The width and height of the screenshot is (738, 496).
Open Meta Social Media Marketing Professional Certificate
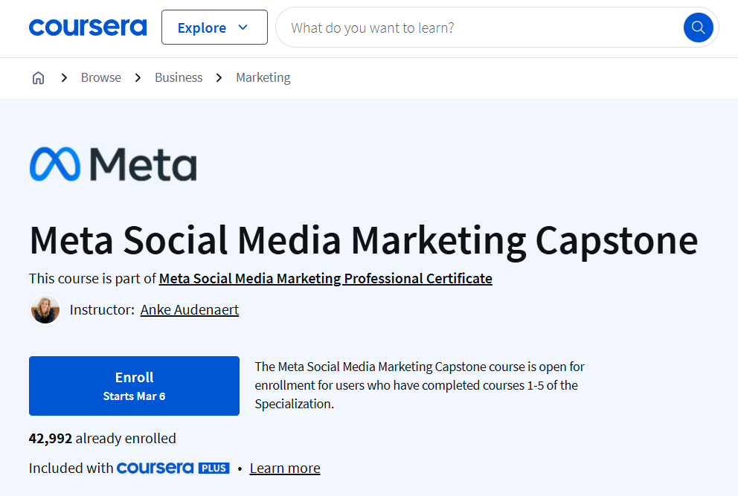pos(325,278)
